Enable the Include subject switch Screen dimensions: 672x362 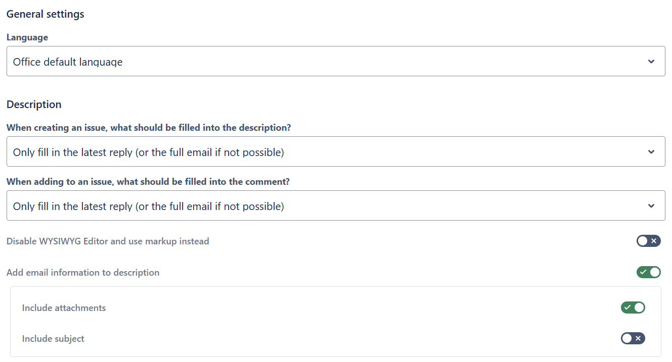point(633,338)
